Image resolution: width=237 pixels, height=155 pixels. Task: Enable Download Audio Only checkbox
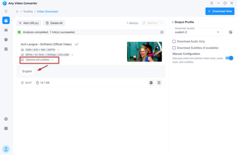174,41
